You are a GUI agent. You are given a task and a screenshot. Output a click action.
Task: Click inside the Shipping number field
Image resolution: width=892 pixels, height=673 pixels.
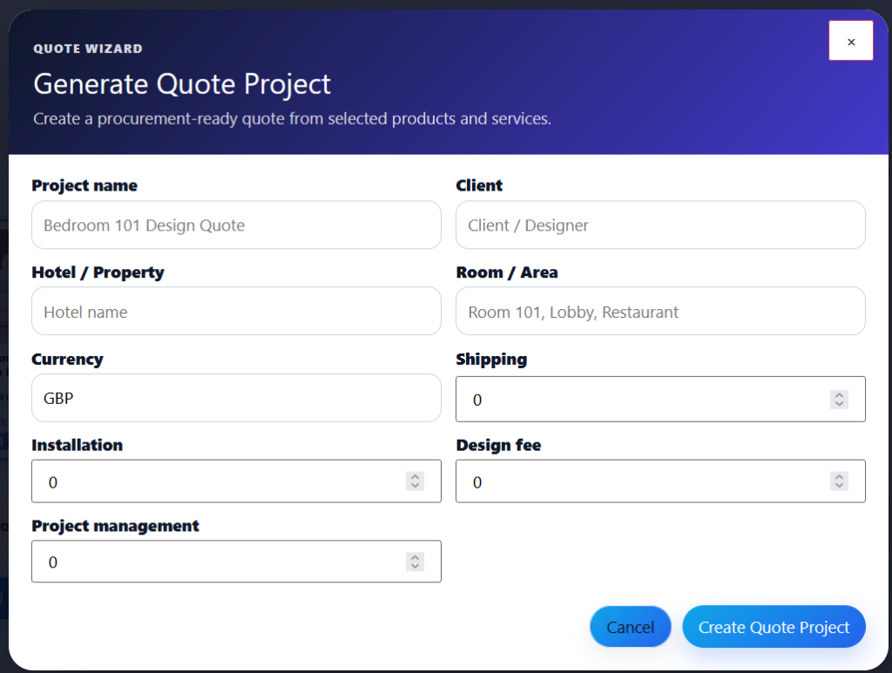[x=660, y=399]
